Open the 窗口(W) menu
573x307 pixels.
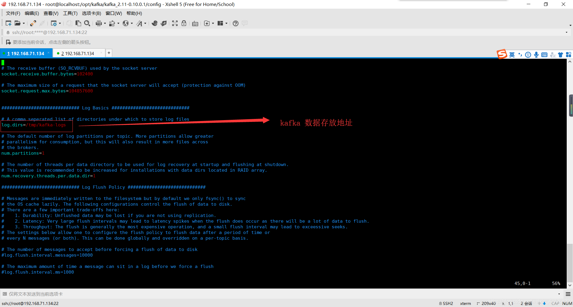pos(114,13)
